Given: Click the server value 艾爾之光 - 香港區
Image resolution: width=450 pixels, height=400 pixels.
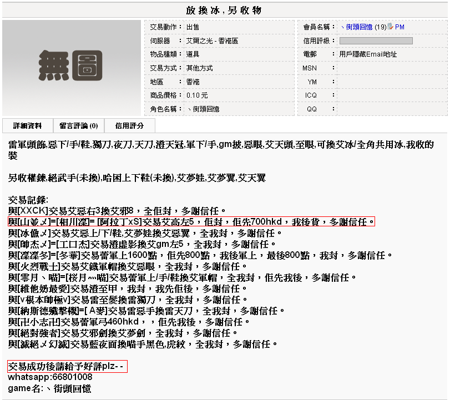Looking at the screenshot, I should coord(212,41).
